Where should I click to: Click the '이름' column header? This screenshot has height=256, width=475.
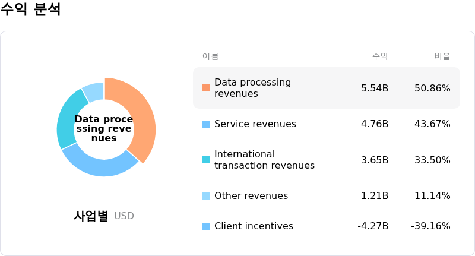(x=211, y=56)
